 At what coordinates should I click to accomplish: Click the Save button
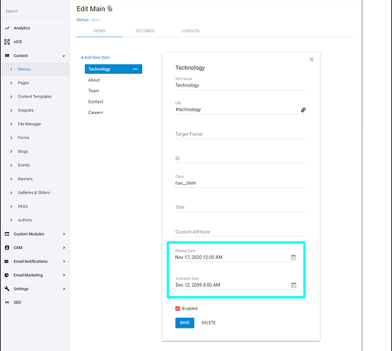[184, 323]
